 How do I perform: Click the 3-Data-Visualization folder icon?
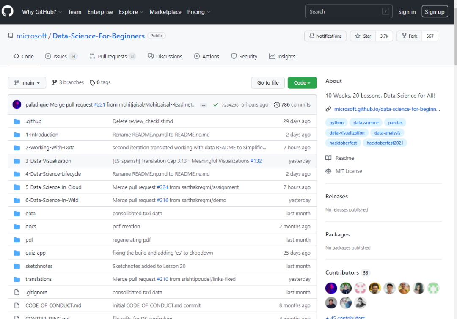click(x=17, y=161)
